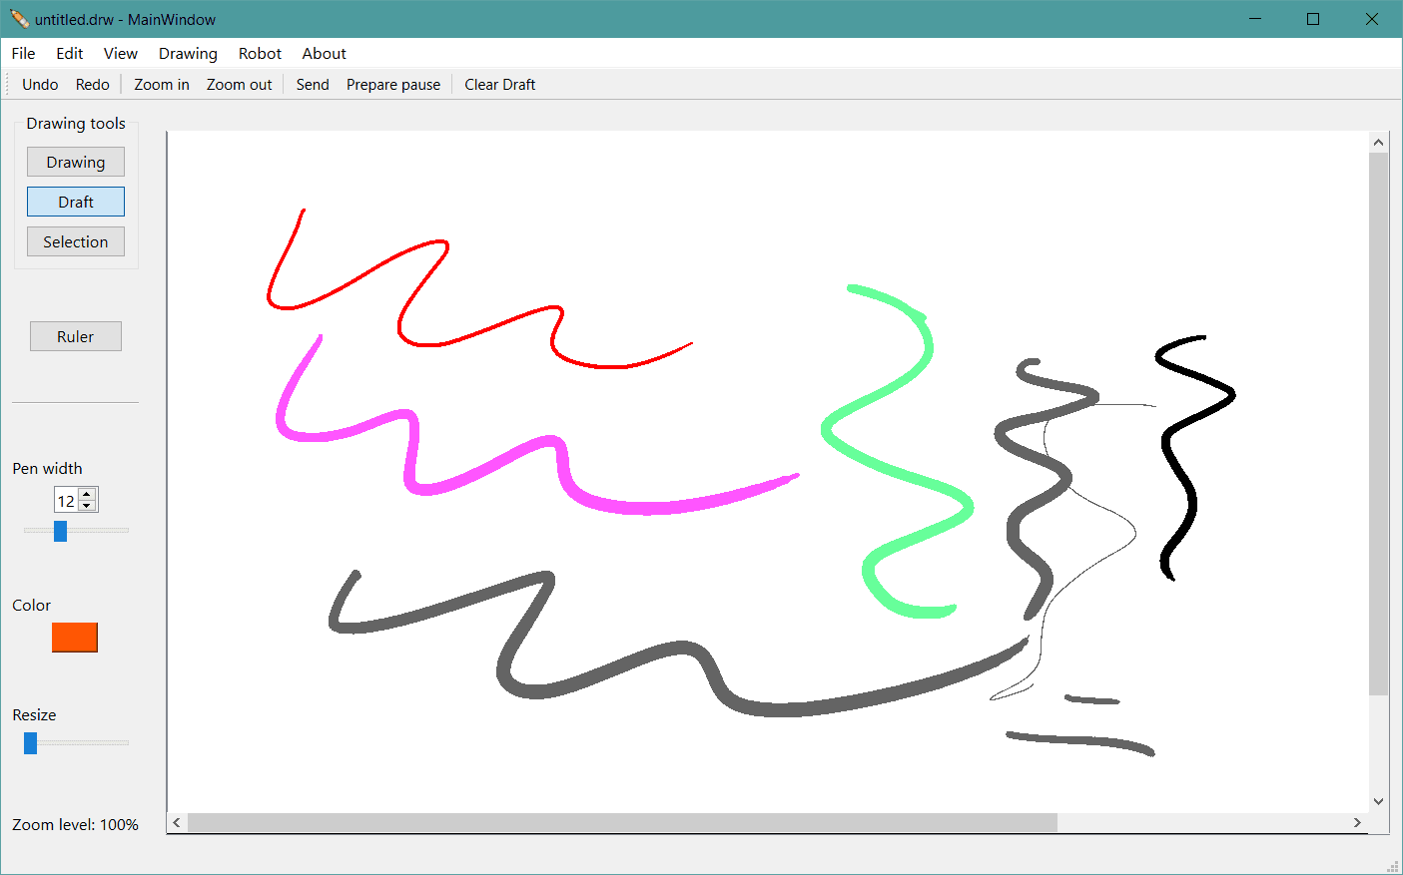Open the orange Color swatch picker
This screenshot has width=1403, height=875.
tap(75, 638)
